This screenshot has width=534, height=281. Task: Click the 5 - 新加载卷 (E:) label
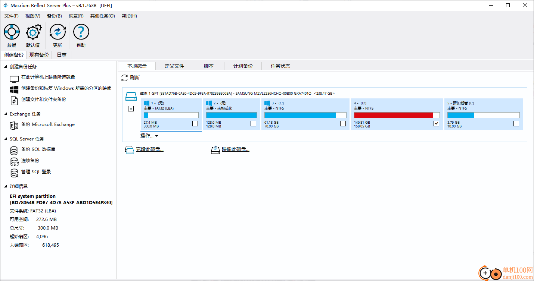(x=460, y=103)
